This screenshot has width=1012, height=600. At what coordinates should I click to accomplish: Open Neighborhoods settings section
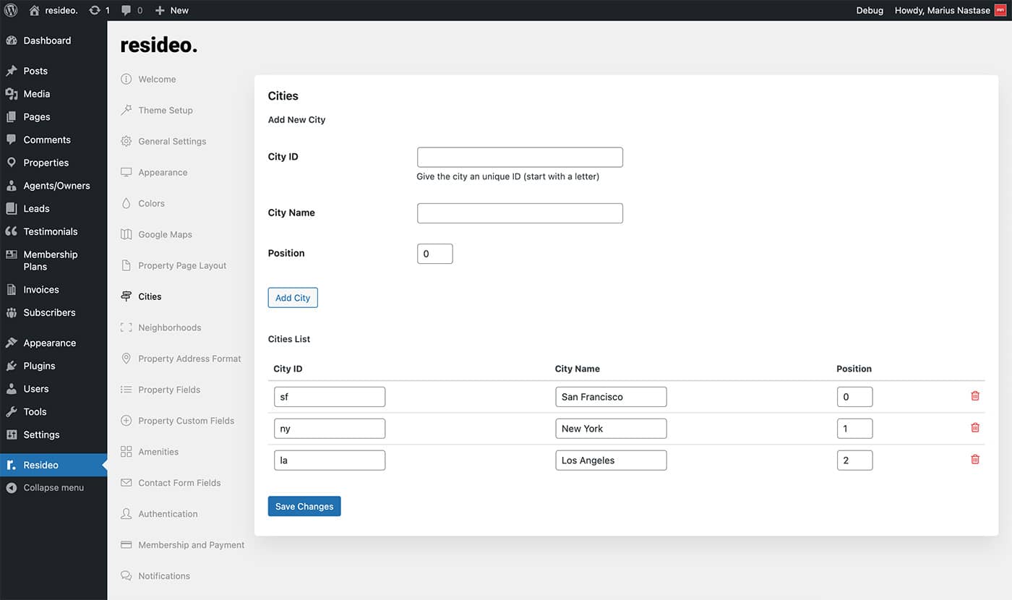tap(169, 327)
